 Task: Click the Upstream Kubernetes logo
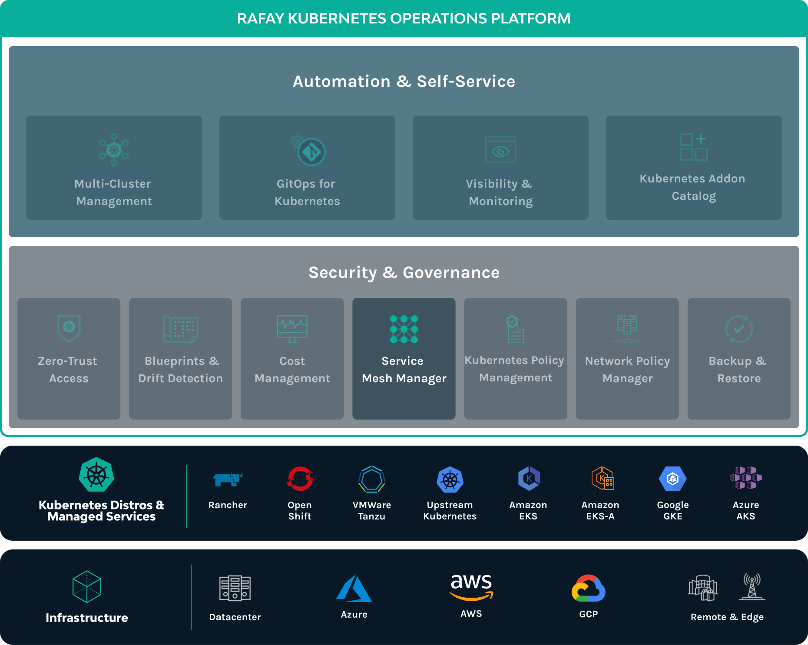[450, 479]
